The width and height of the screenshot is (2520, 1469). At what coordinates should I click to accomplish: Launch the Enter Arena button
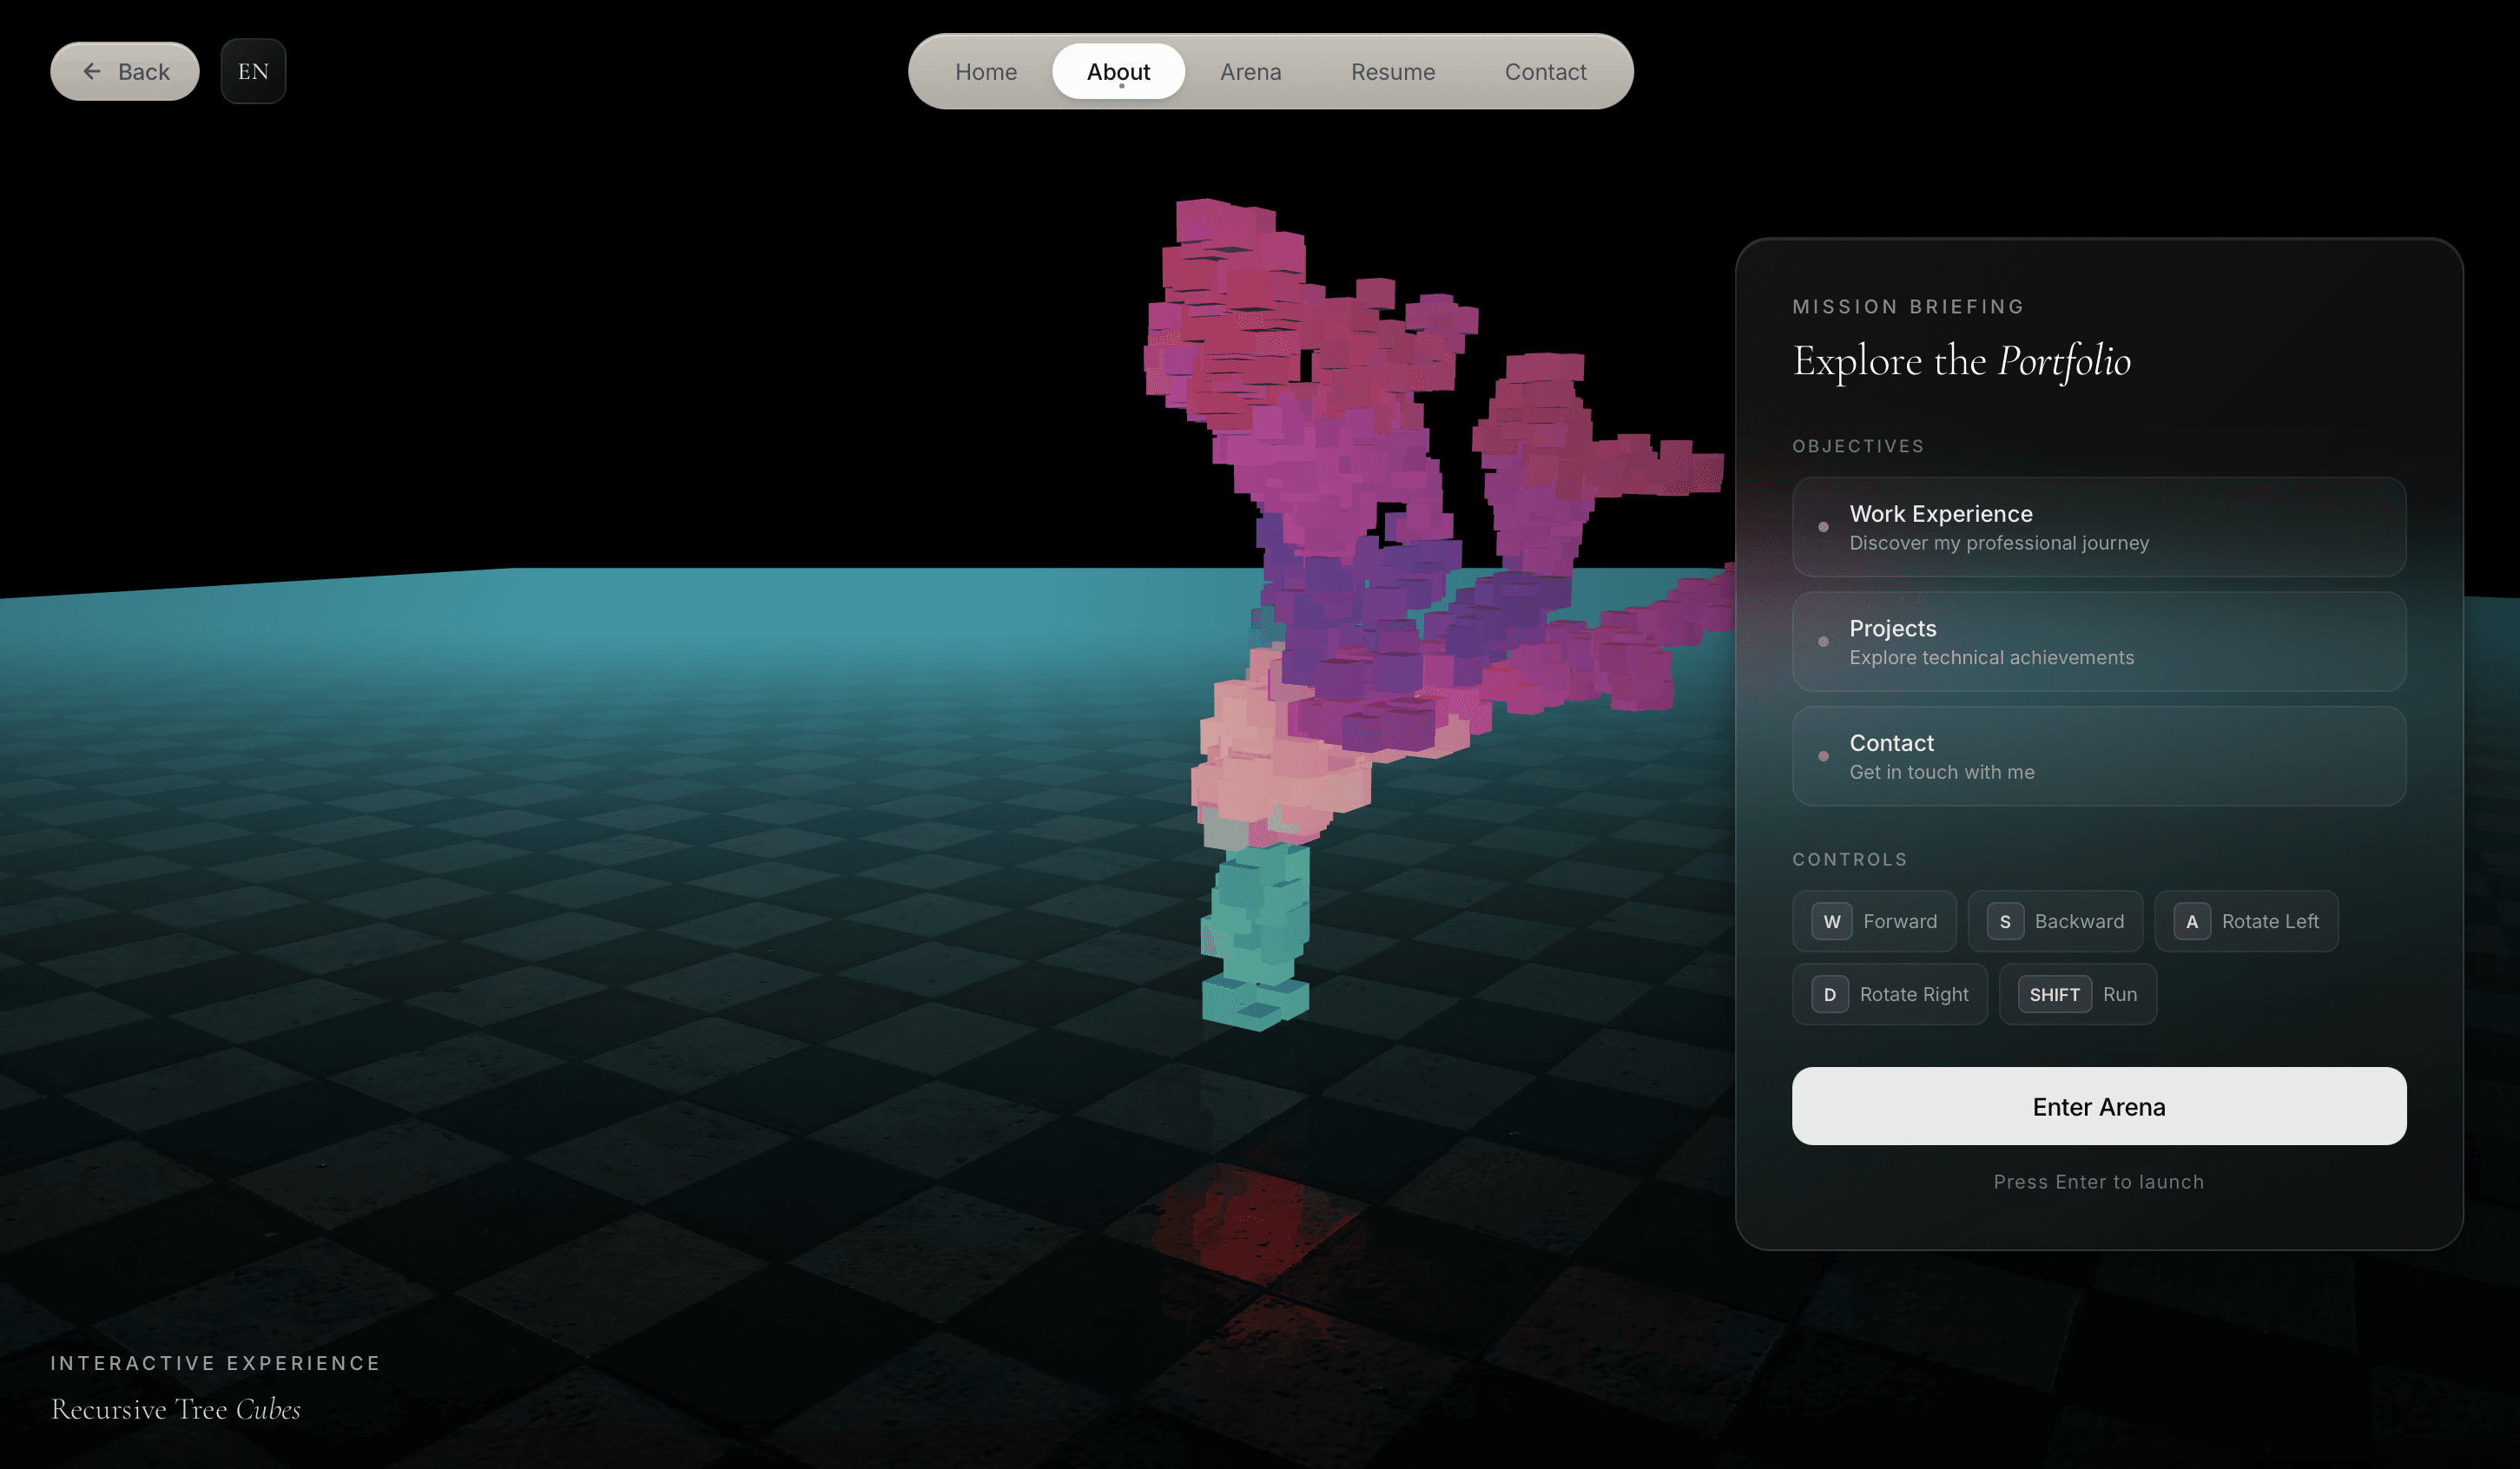[x=2098, y=1106]
